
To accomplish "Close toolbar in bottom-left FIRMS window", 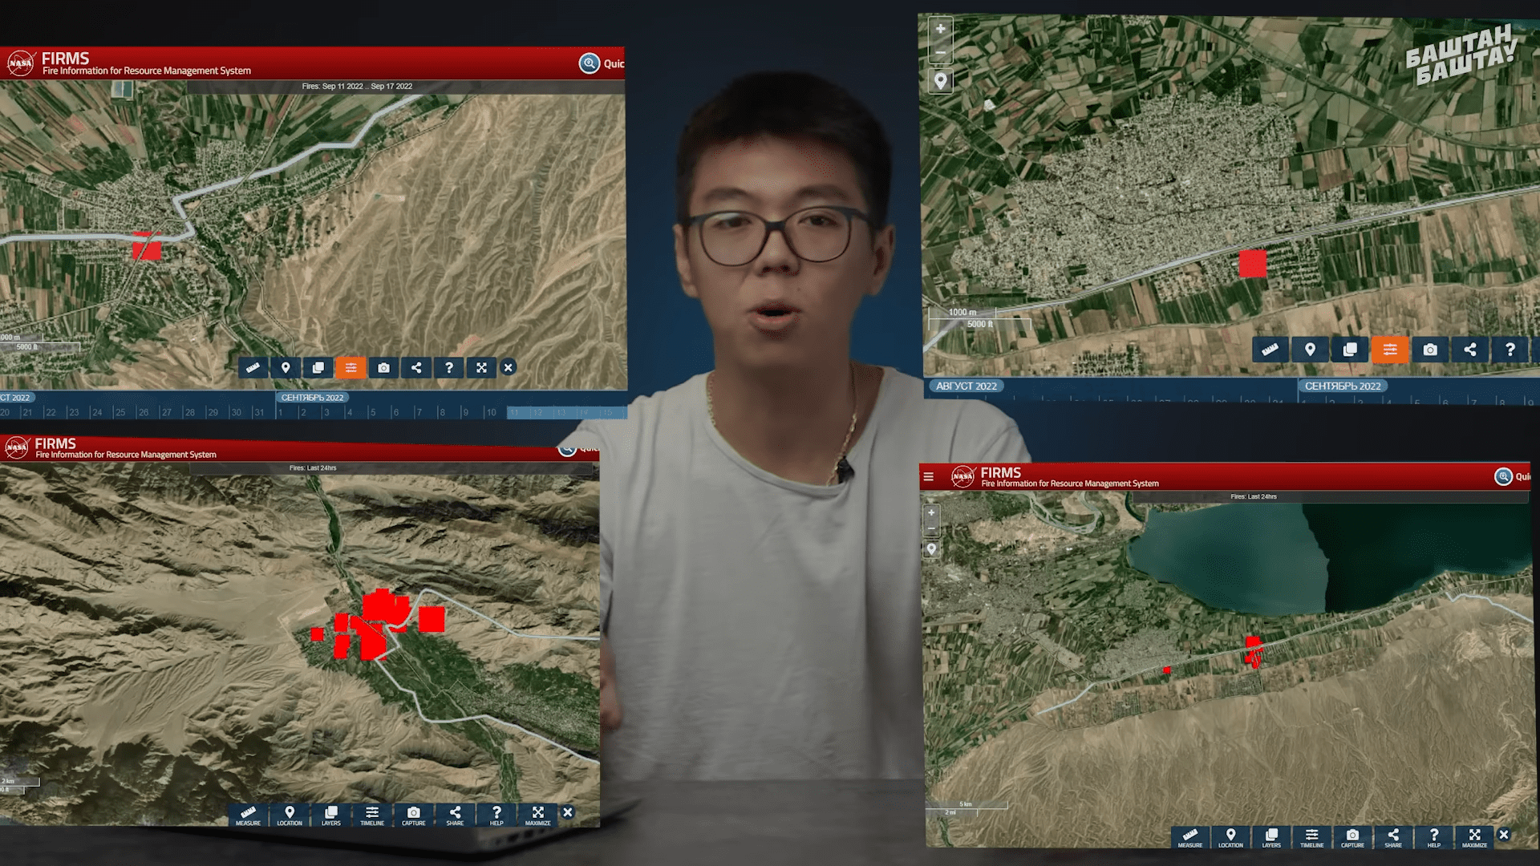I will coord(568,812).
